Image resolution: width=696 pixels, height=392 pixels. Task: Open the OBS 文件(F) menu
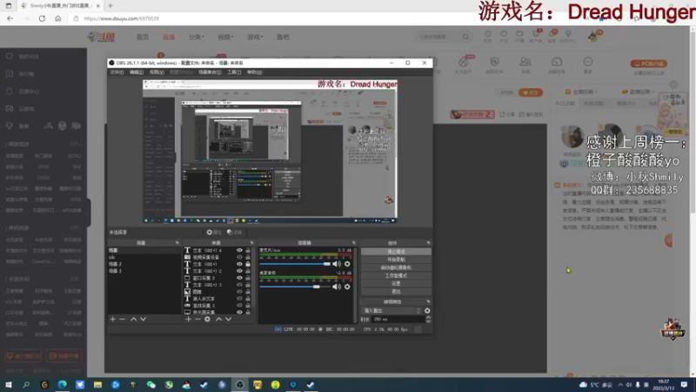point(117,72)
